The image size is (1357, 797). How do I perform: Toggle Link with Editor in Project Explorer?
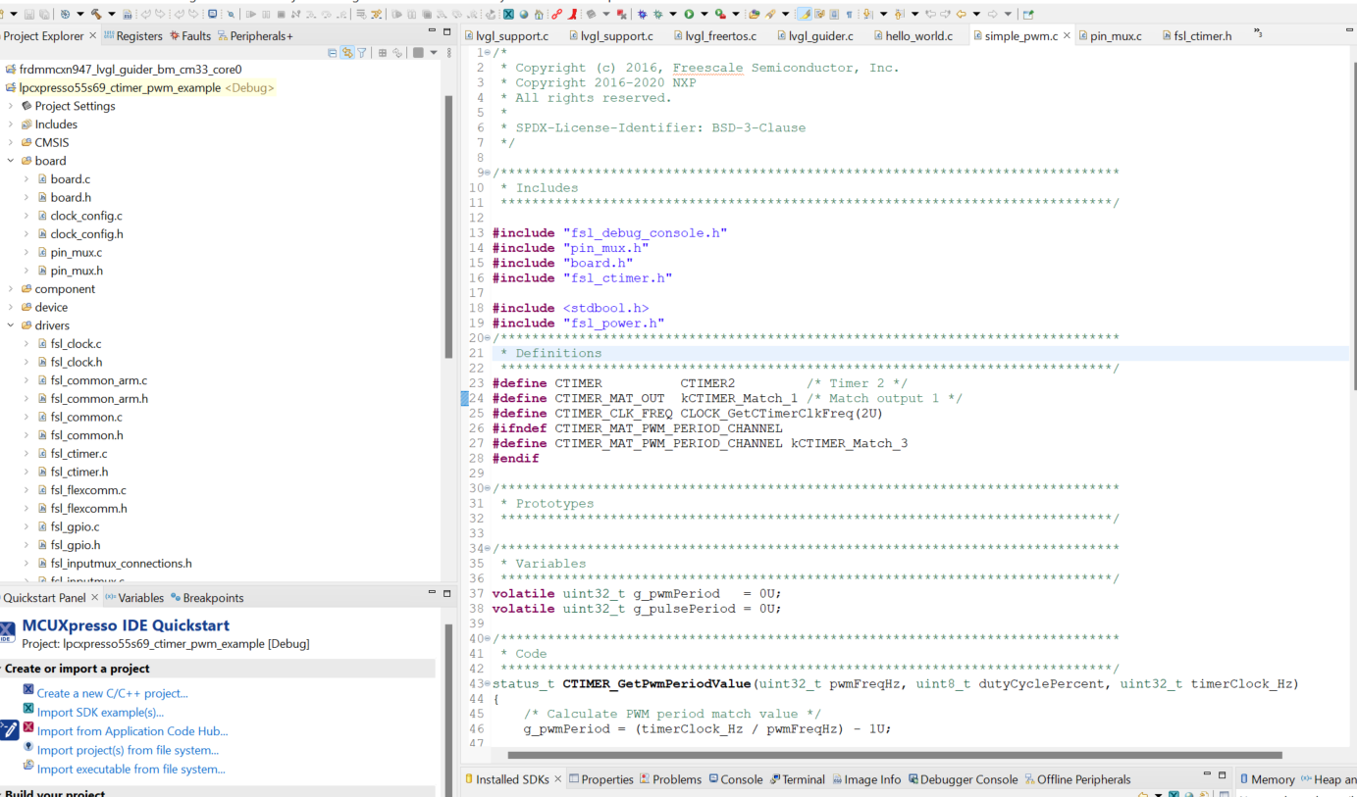click(x=347, y=52)
